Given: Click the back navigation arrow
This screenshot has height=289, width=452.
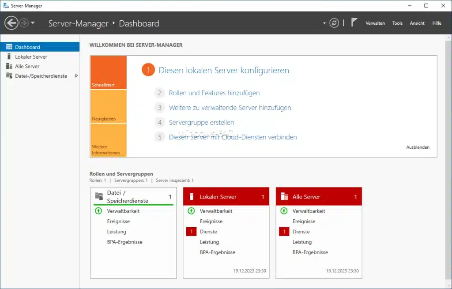Looking at the screenshot, I should (x=11, y=23).
